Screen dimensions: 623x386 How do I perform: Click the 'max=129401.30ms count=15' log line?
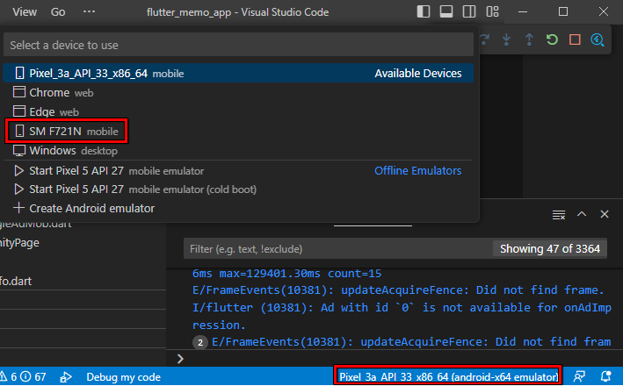tap(286, 274)
